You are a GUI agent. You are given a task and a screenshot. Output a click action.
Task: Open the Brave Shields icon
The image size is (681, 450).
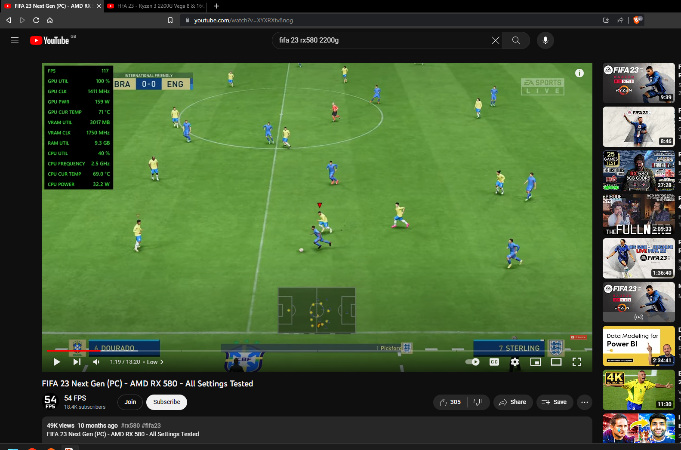click(x=638, y=20)
